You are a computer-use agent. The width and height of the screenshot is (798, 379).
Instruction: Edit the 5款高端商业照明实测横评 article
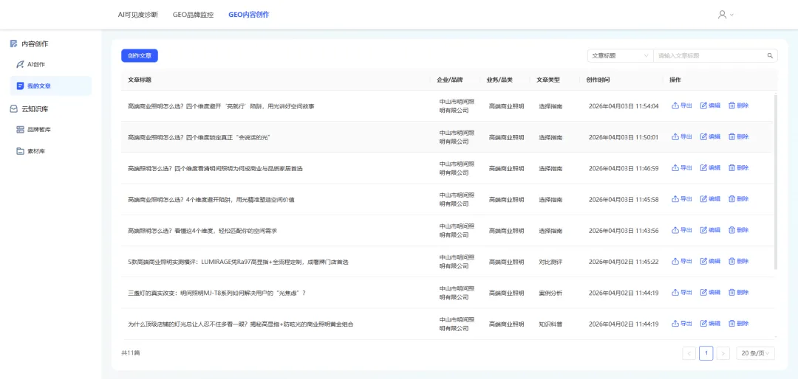[x=711, y=261]
